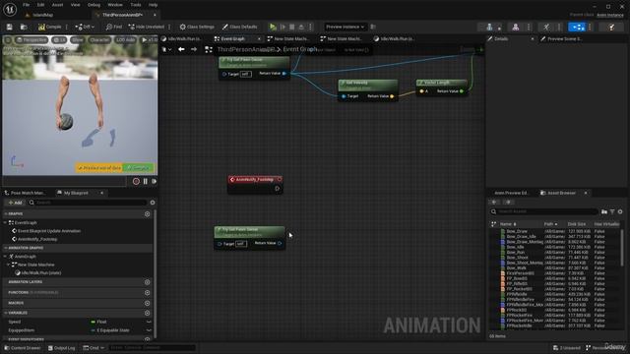Open Class Settings
630x354 pixels.
197,27
